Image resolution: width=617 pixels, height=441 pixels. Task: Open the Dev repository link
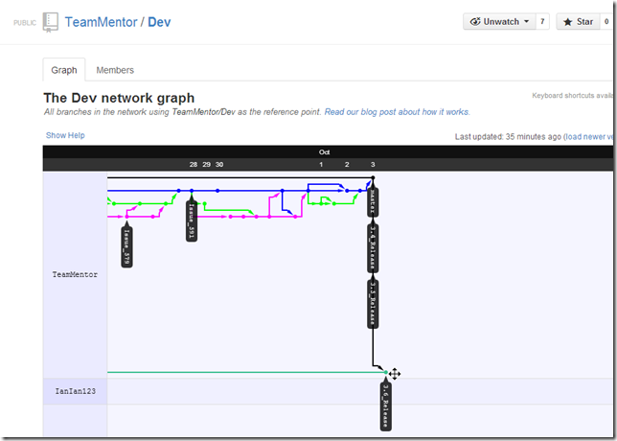tap(159, 21)
